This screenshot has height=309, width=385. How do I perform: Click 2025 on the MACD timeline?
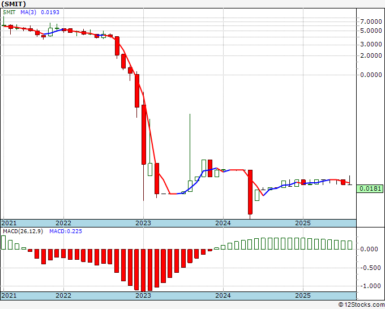click(303, 295)
